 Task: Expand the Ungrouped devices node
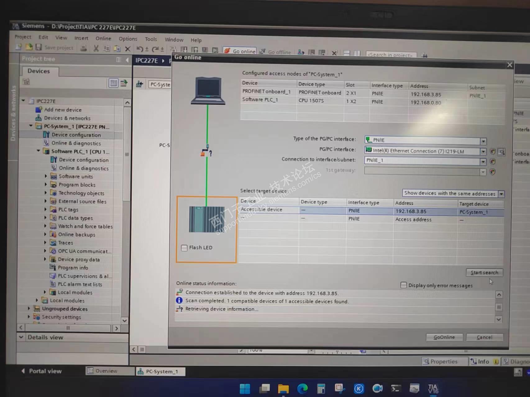[29, 308]
